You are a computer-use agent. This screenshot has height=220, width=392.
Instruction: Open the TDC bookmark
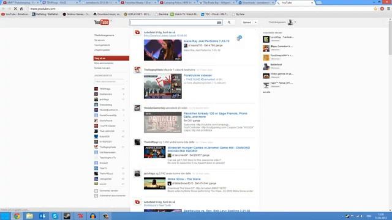coord(214,14)
